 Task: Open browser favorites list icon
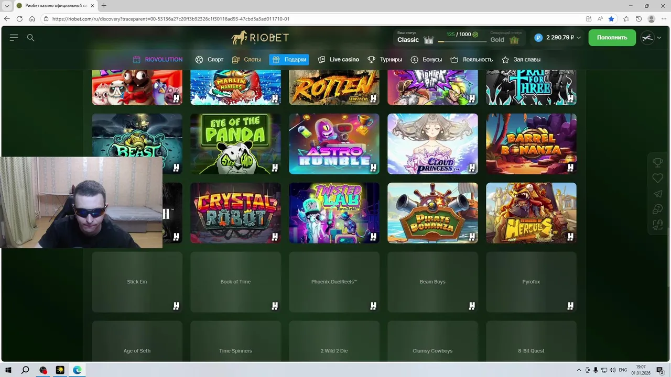626,19
